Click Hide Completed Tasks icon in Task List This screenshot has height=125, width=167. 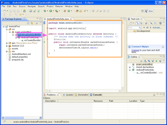click(151, 23)
